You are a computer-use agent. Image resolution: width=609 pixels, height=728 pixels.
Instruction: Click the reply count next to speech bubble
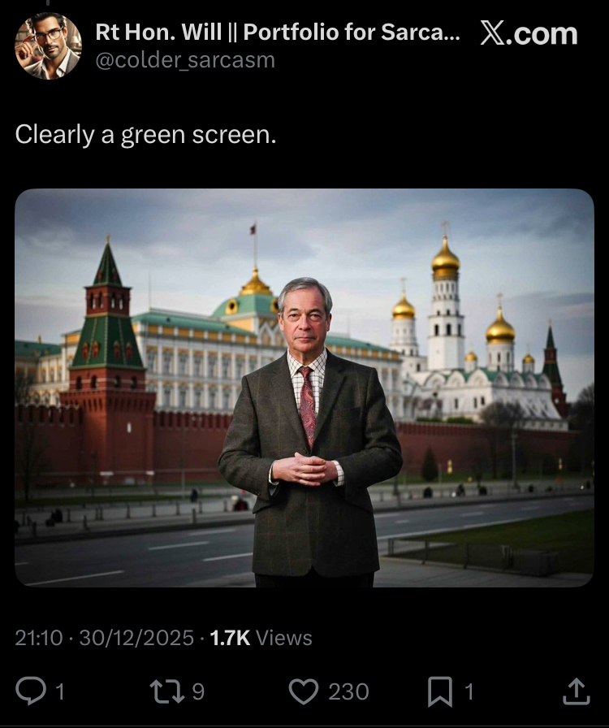60,691
